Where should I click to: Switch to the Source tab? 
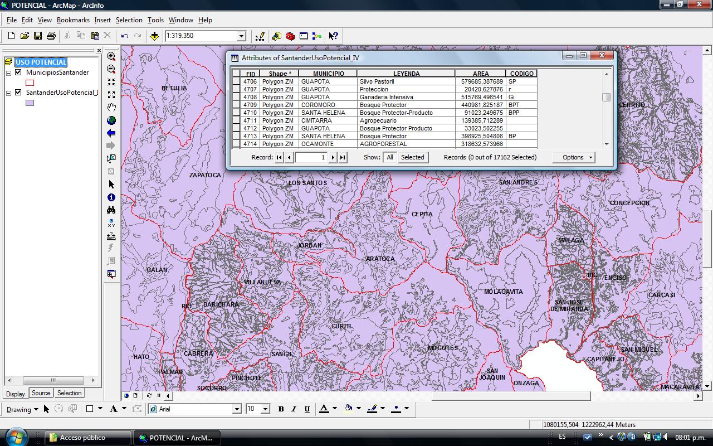pyautogui.click(x=41, y=393)
